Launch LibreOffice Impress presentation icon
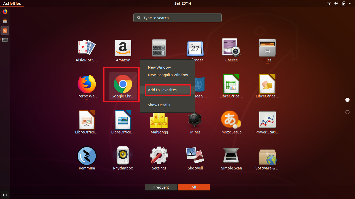355x199 pixels. [87, 120]
